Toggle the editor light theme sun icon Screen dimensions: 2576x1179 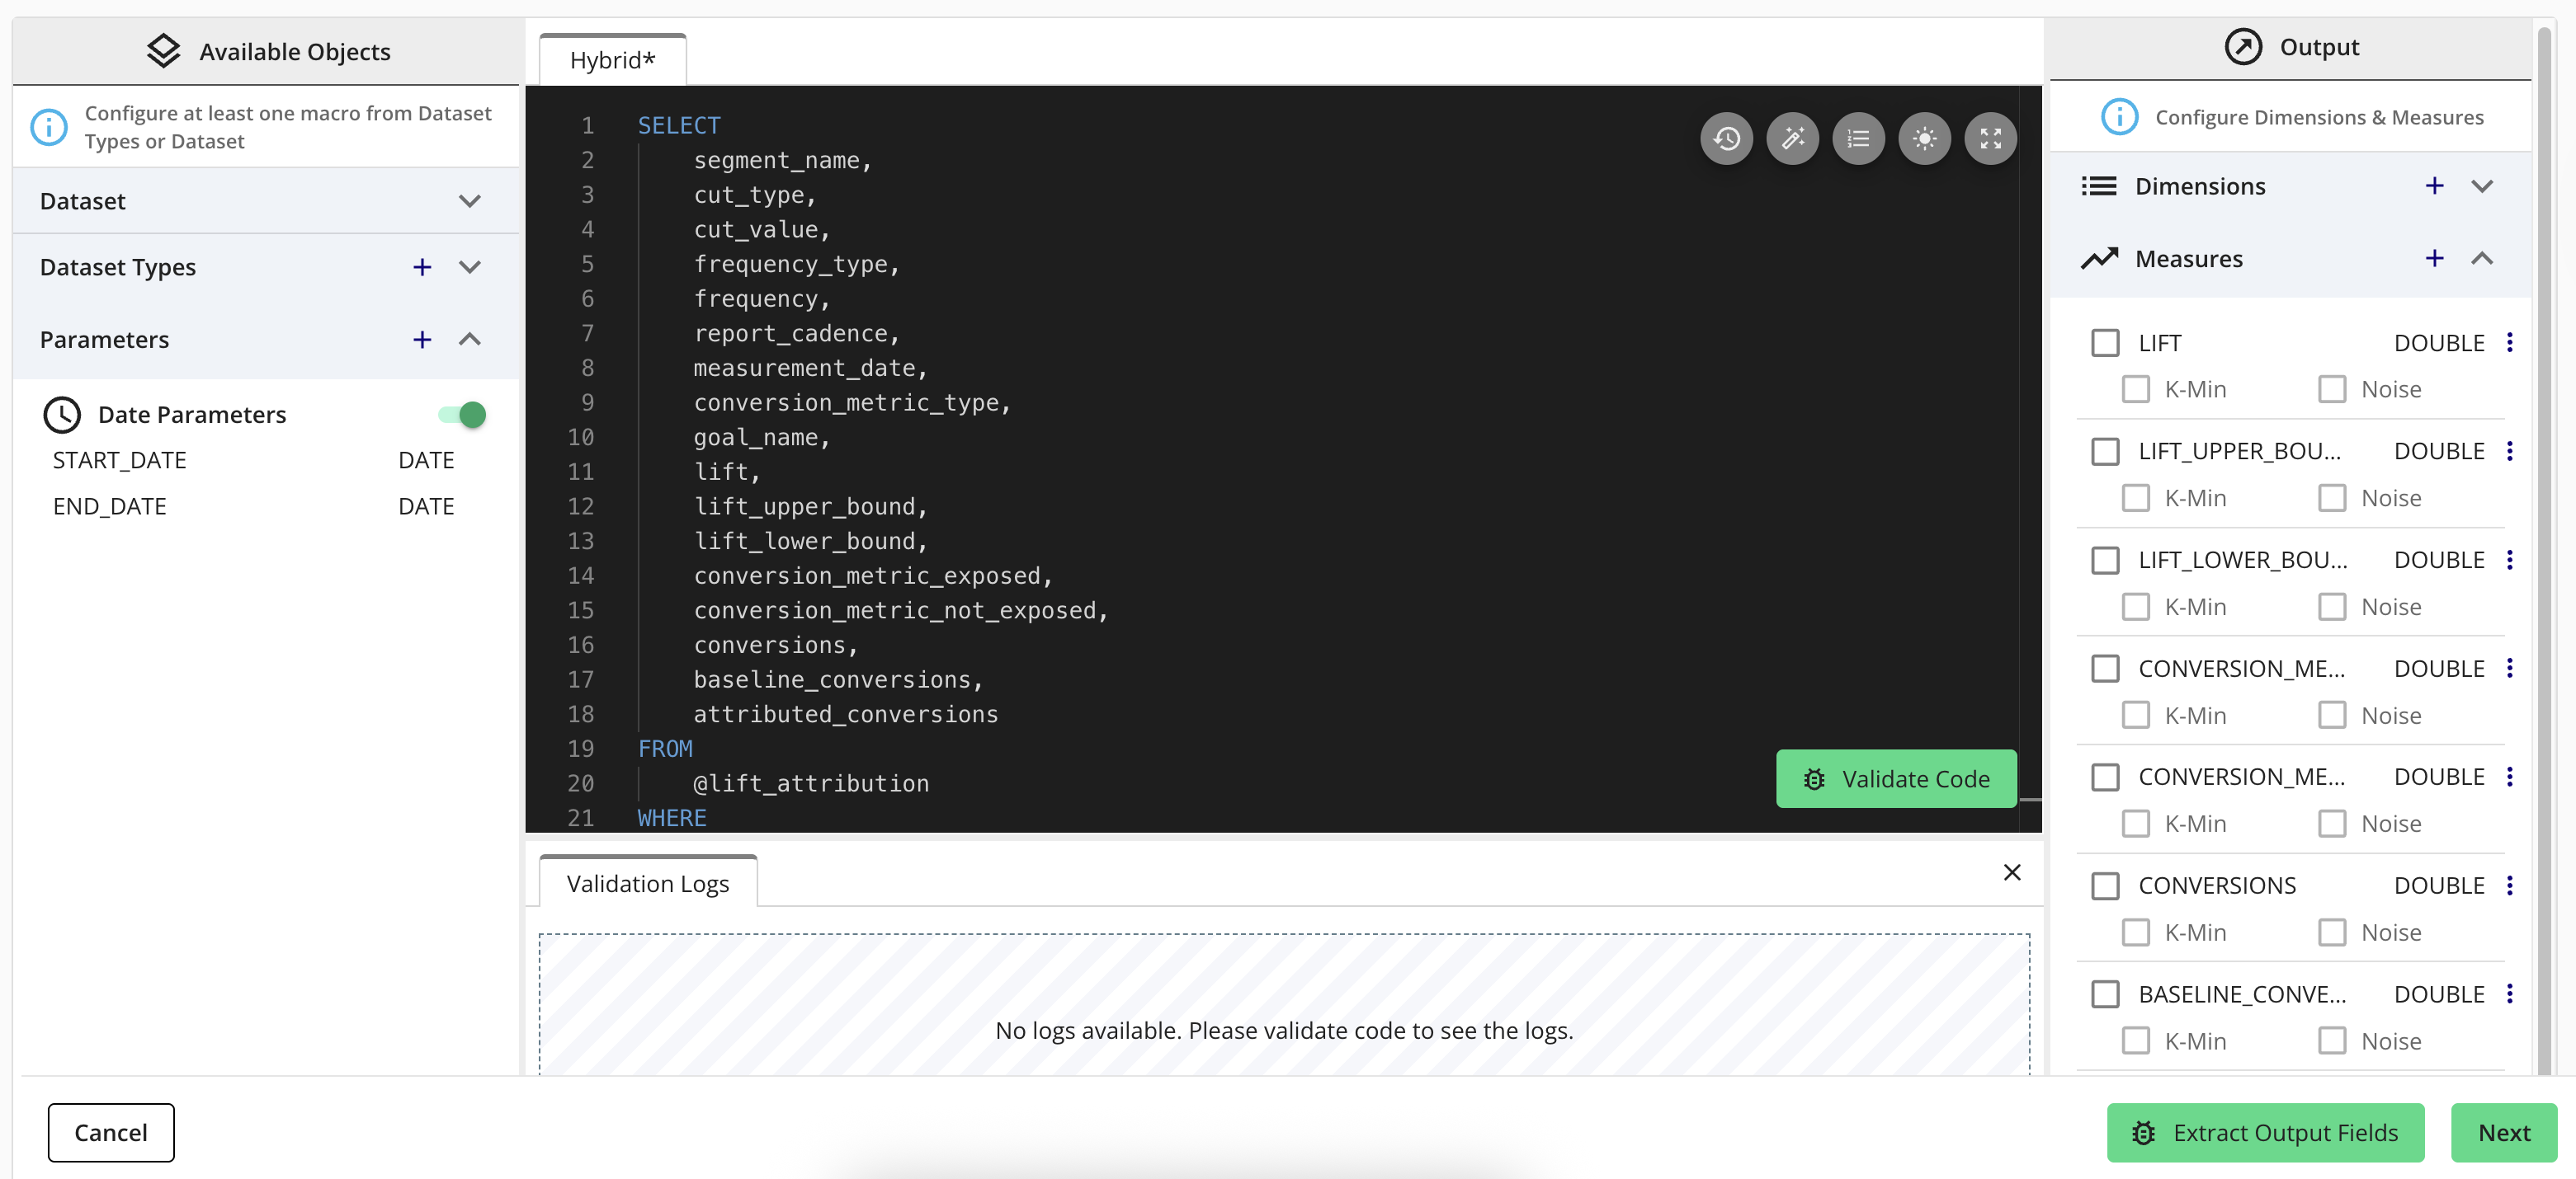[1924, 139]
